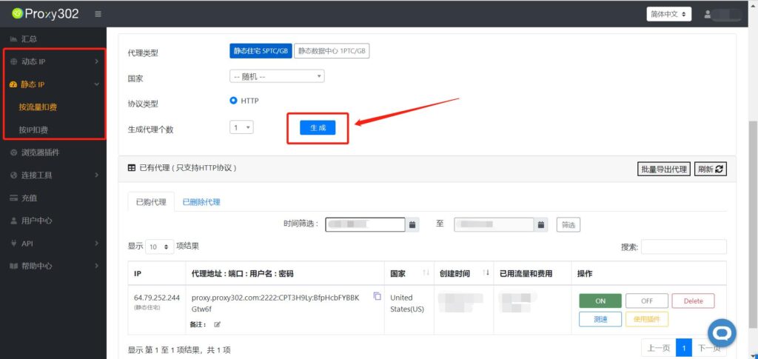Click the 生成 generate button
Screen dimensions: 758x359
[318, 127]
